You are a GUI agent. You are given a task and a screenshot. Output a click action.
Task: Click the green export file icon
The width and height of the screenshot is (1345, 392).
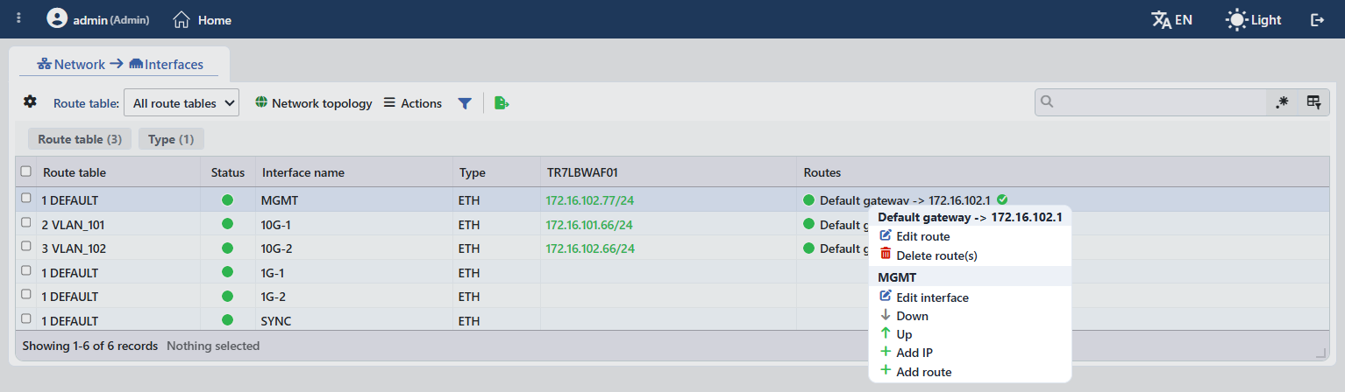[x=502, y=103]
